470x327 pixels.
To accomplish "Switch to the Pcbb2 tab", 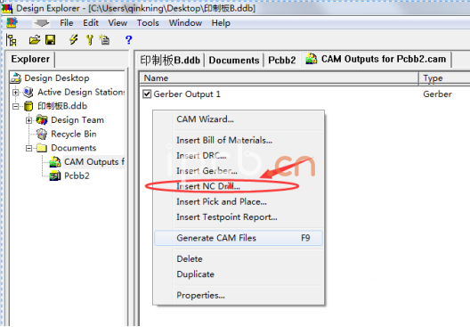I will [x=282, y=60].
